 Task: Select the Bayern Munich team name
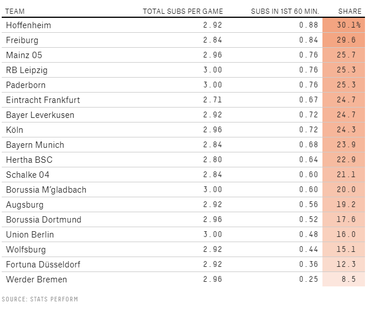[x=35, y=145]
